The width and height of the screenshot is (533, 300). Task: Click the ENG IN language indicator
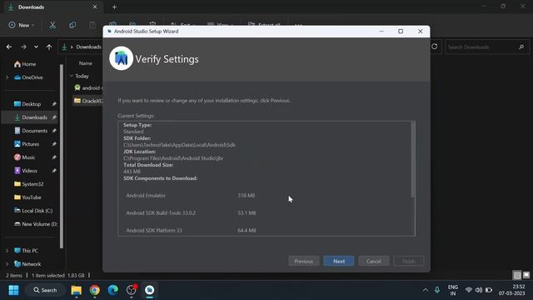453,290
